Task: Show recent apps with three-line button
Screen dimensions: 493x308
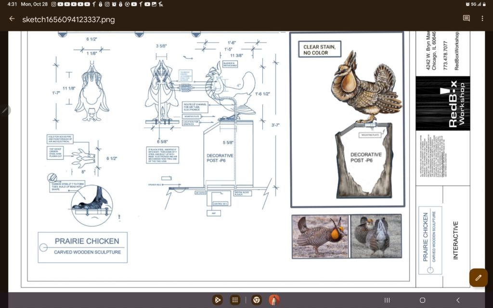Action: click(x=387, y=300)
